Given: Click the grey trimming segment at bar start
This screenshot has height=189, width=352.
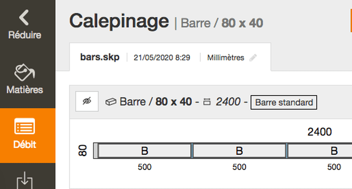Looking at the screenshot, I should coord(96,151).
